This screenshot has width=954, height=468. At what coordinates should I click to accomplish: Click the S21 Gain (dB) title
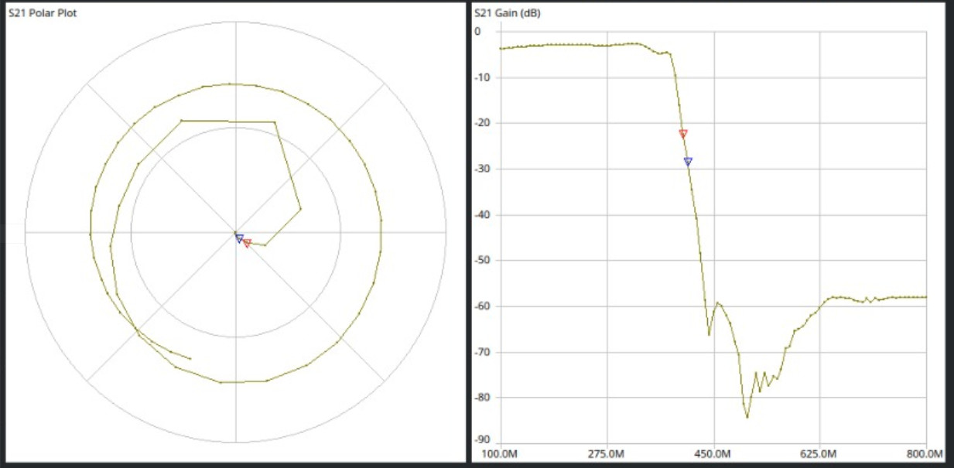pos(508,14)
